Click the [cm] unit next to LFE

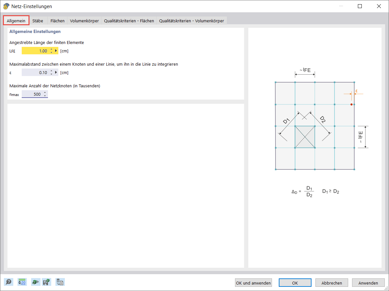64,51
